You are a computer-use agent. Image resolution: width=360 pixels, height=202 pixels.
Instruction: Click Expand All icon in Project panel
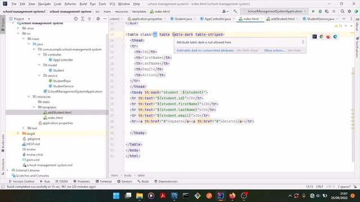coord(83,19)
